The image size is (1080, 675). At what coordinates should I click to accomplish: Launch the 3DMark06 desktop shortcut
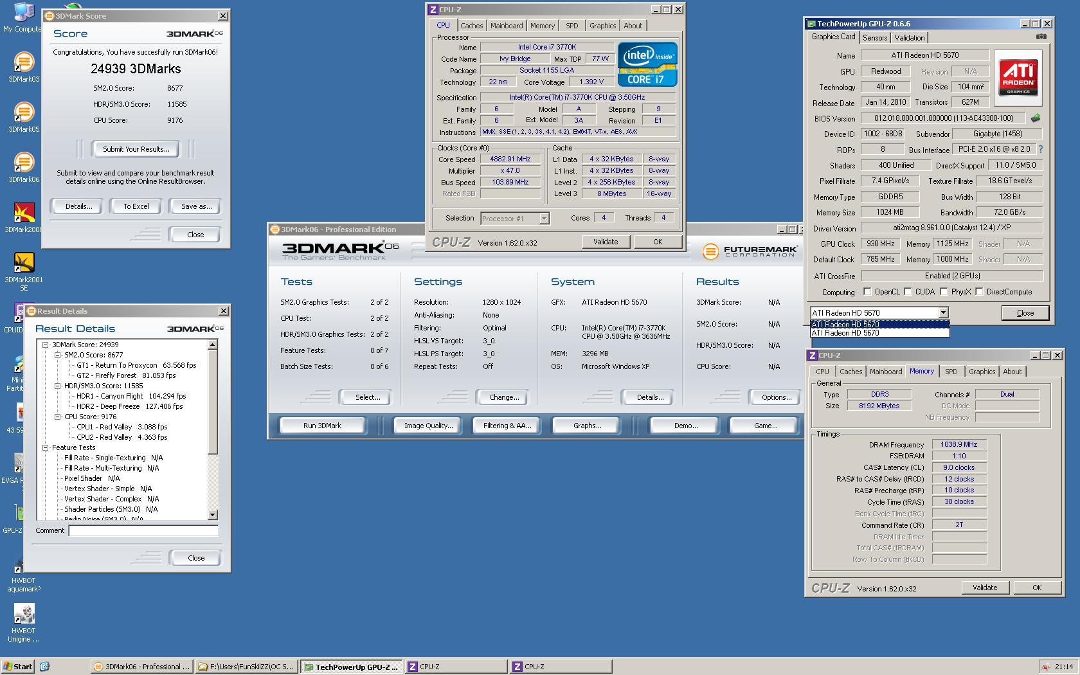click(24, 167)
